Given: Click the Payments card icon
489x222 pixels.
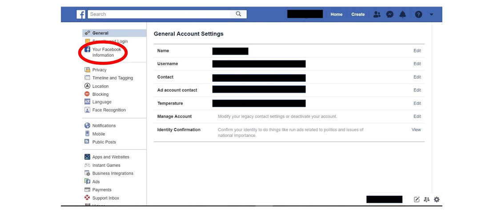Looking at the screenshot, I should point(87,190).
